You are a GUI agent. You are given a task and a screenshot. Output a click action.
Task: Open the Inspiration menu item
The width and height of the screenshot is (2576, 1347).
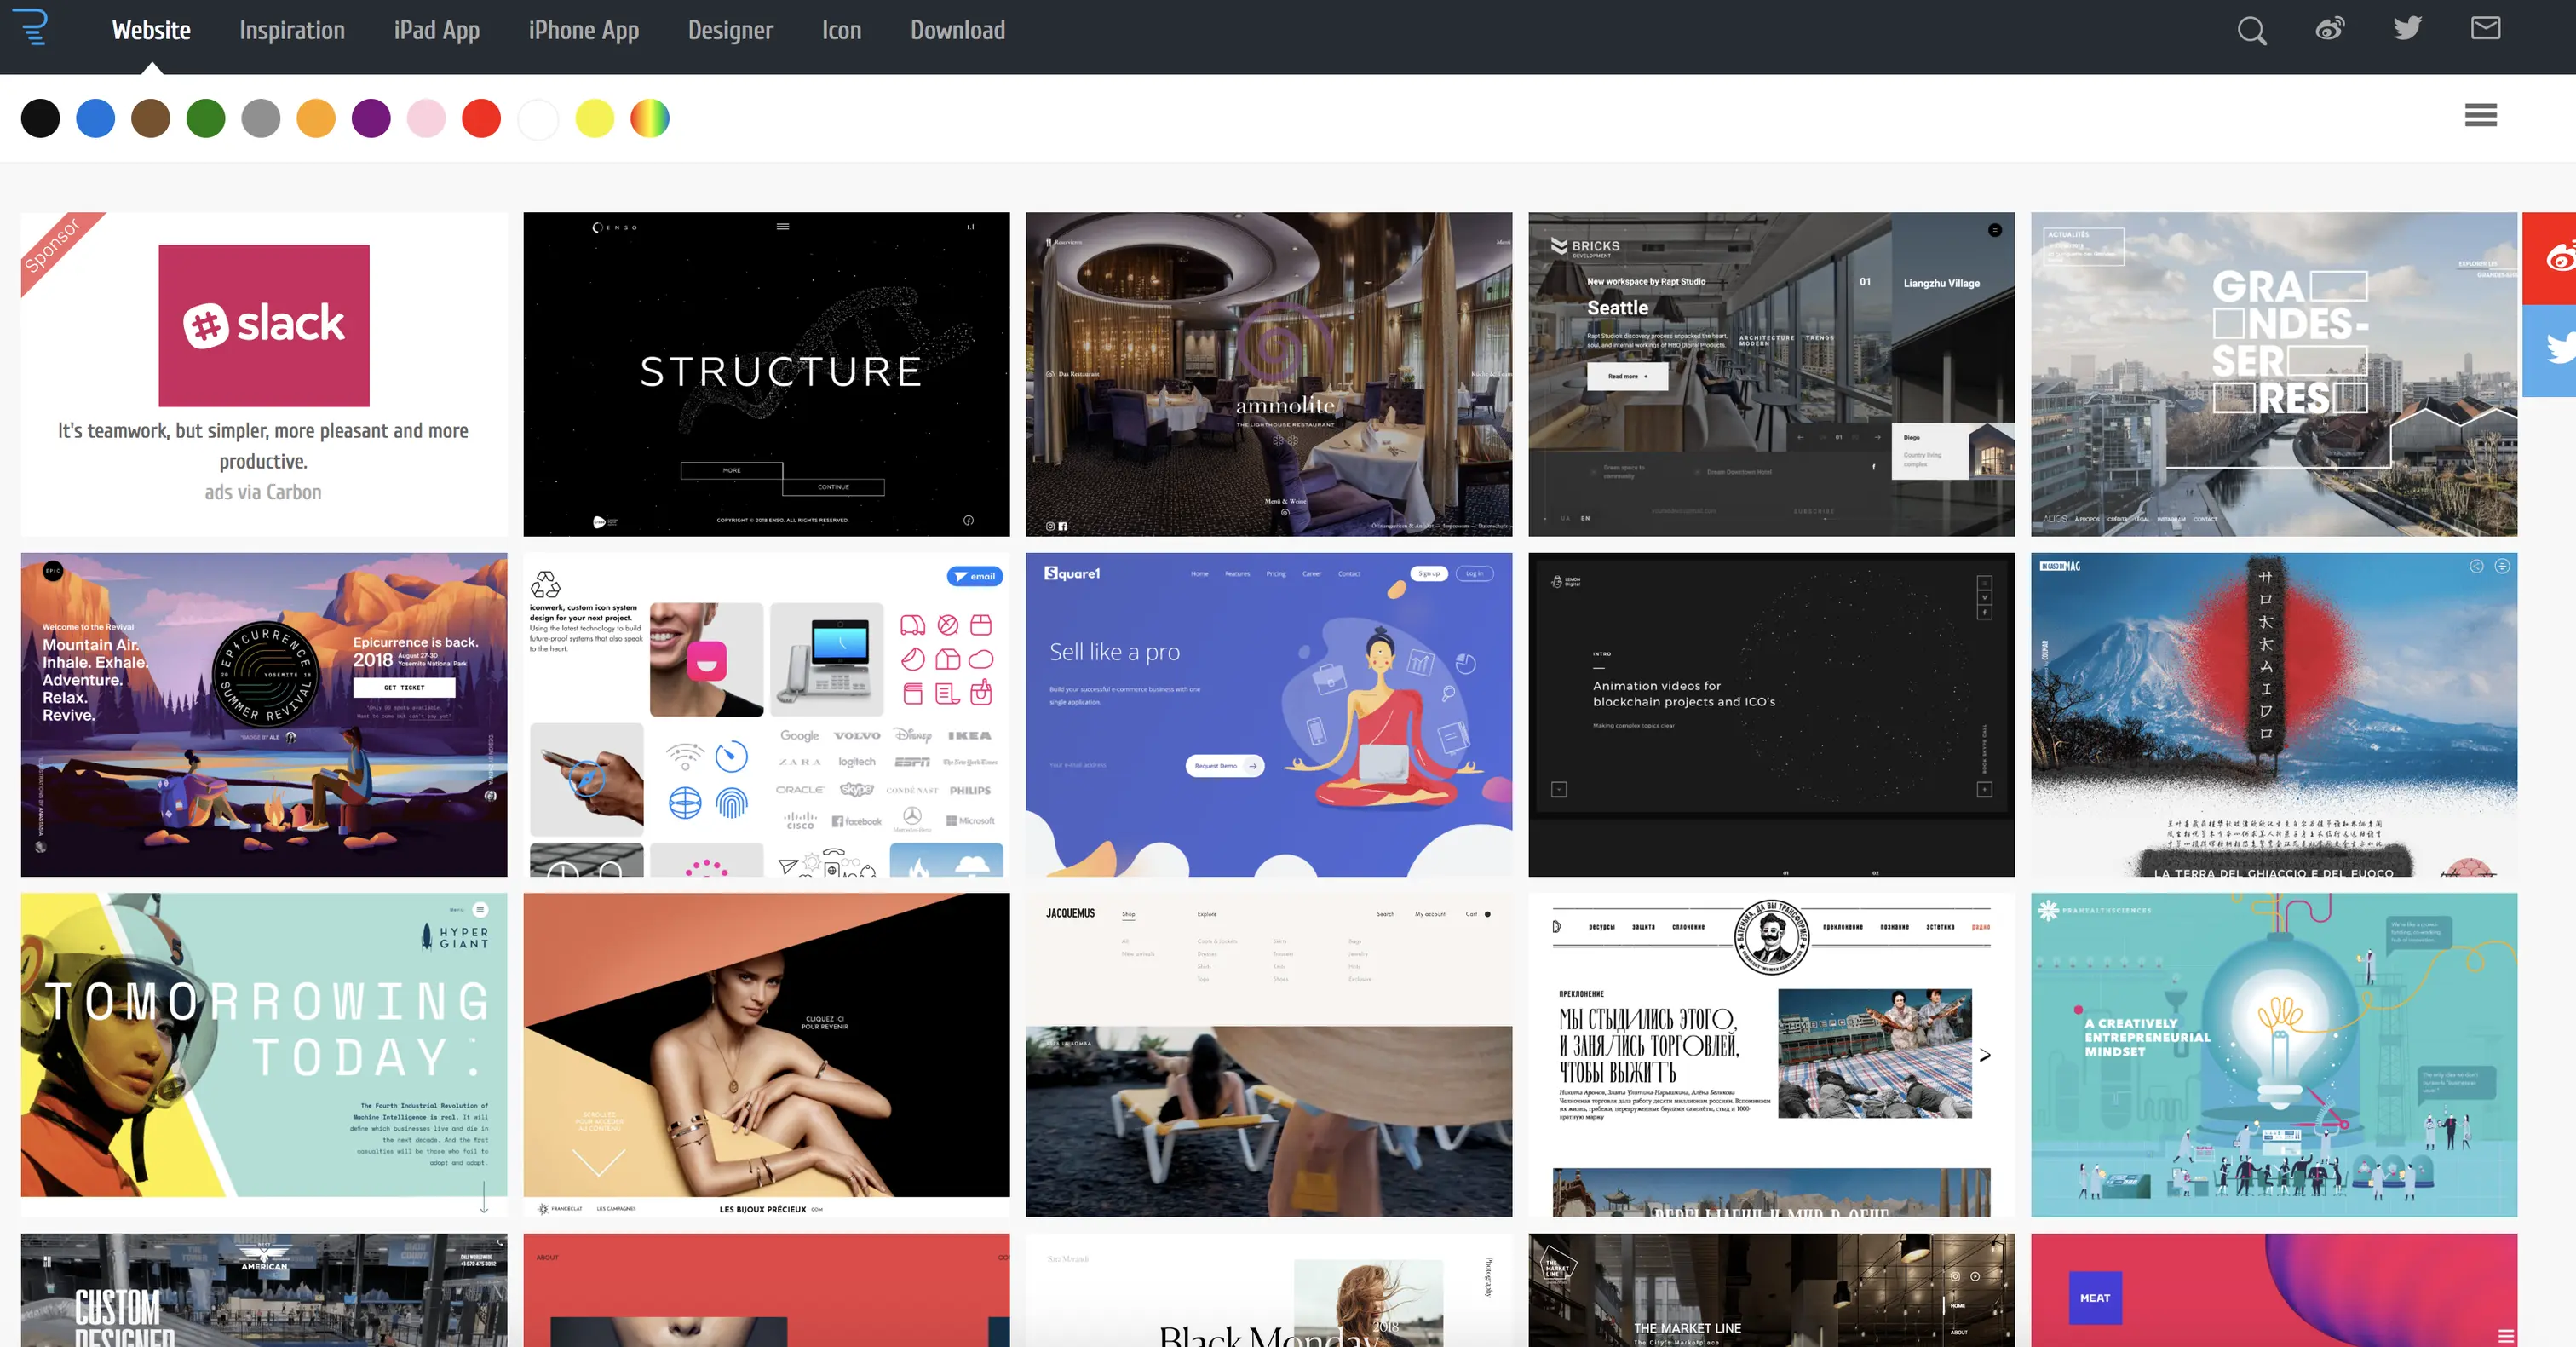pyautogui.click(x=292, y=31)
